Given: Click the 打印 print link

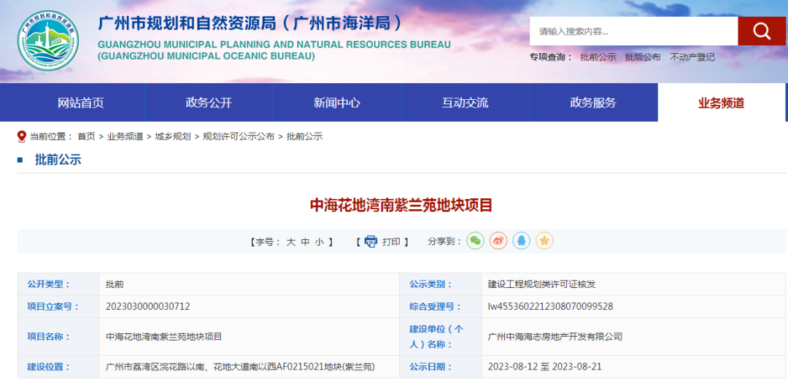Looking at the screenshot, I should point(391,242).
